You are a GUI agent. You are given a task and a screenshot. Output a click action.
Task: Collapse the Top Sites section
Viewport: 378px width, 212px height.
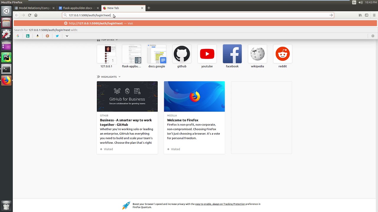click(x=117, y=40)
